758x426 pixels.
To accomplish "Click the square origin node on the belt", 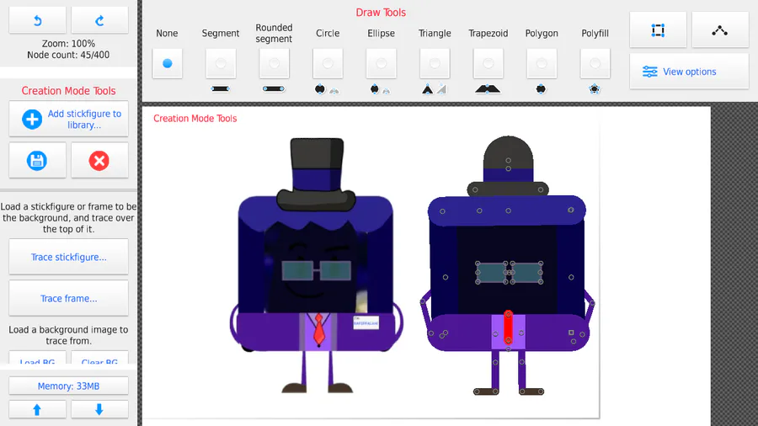I will [571, 333].
